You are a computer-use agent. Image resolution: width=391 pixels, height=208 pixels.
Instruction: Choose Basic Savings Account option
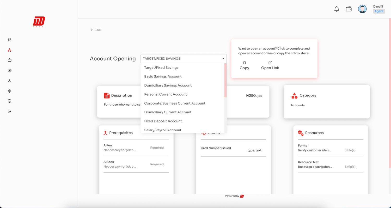[182, 76]
